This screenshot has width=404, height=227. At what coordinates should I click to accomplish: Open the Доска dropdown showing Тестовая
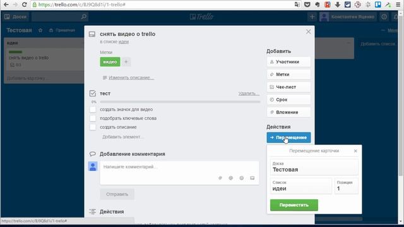[314, 167]
